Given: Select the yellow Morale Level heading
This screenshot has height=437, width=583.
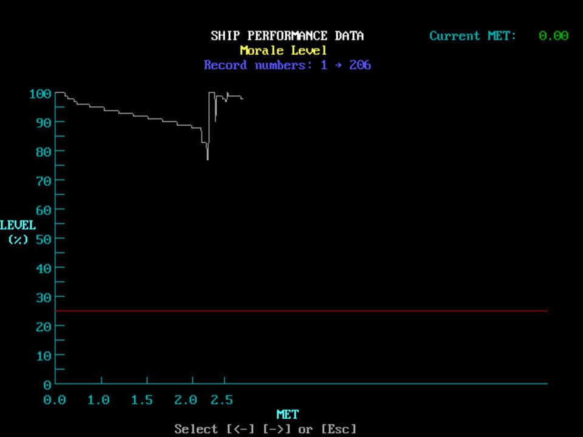Looking at the screenshot, I should pyautogui.click(x=284, y=50).
